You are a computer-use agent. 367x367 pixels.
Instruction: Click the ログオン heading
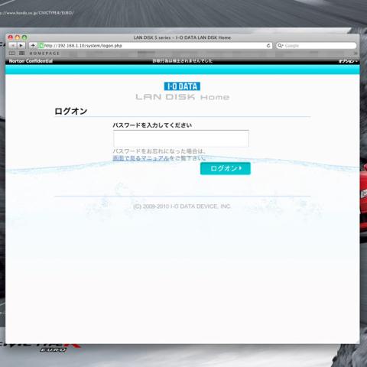click(71, 111)
